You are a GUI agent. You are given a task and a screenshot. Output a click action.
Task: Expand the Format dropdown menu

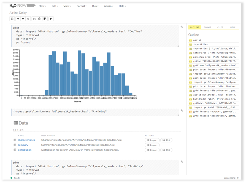pos(82,6)
